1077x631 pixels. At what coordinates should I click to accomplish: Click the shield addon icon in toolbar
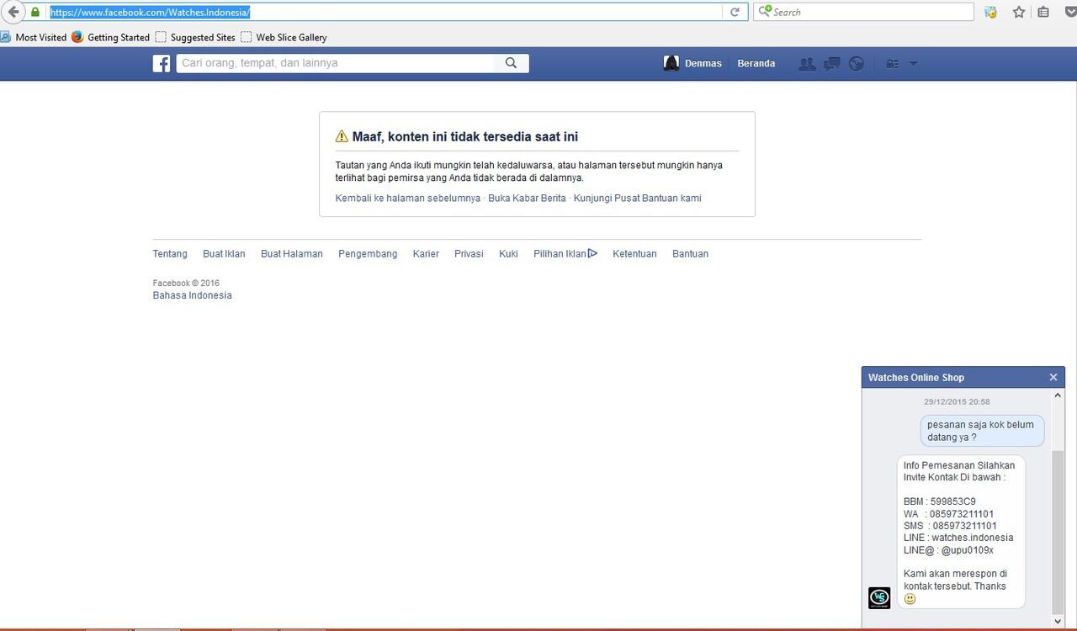(x=991, y=12)
